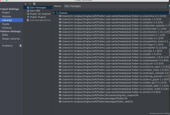The image size is (170, 115).
Task: Select the charcode-1.1.2/lib path
Action: pos(114,29)
